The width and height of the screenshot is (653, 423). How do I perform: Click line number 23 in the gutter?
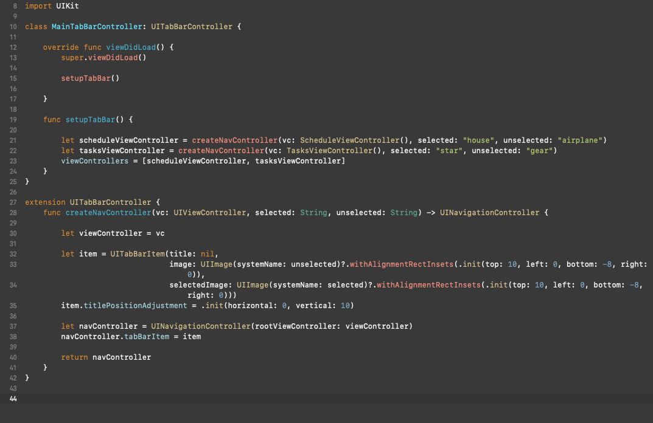[13, 161]
